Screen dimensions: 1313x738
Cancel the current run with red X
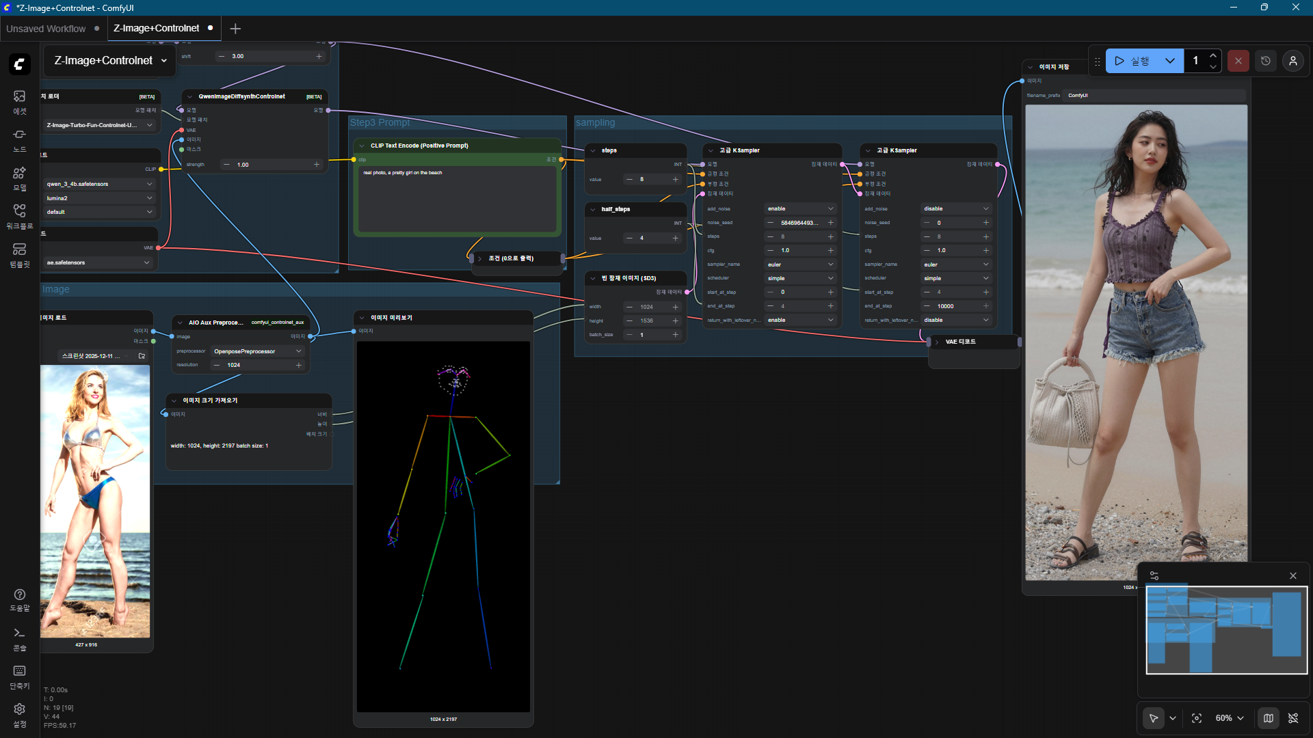pyautogui.click(x=1238, y=61)
